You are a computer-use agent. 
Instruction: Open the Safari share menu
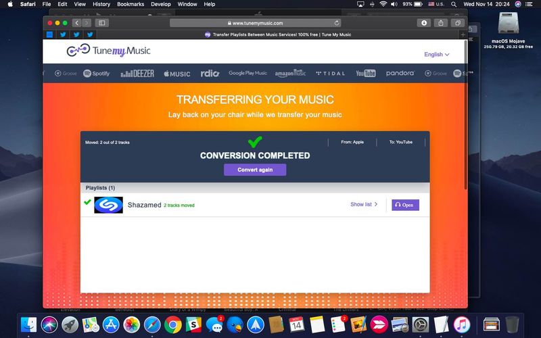coord(441,23)
